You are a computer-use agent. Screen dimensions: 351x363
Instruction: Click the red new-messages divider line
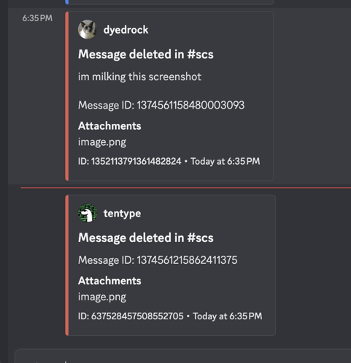click(x=186, y=188)
